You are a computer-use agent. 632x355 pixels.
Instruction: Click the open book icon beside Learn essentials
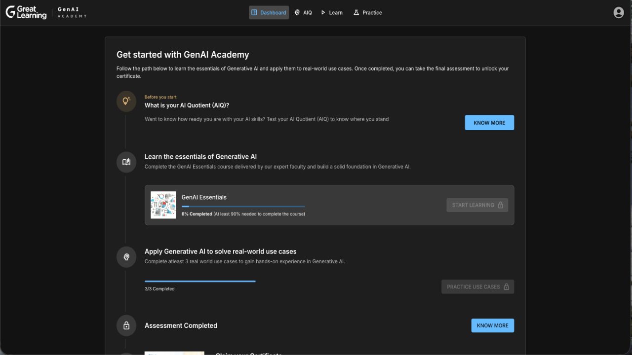[x=126, y=162]
